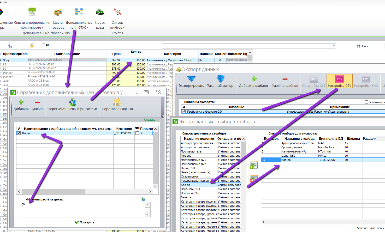Open Настройка XLS
This screenshot has width=385, height=232.
313,81
